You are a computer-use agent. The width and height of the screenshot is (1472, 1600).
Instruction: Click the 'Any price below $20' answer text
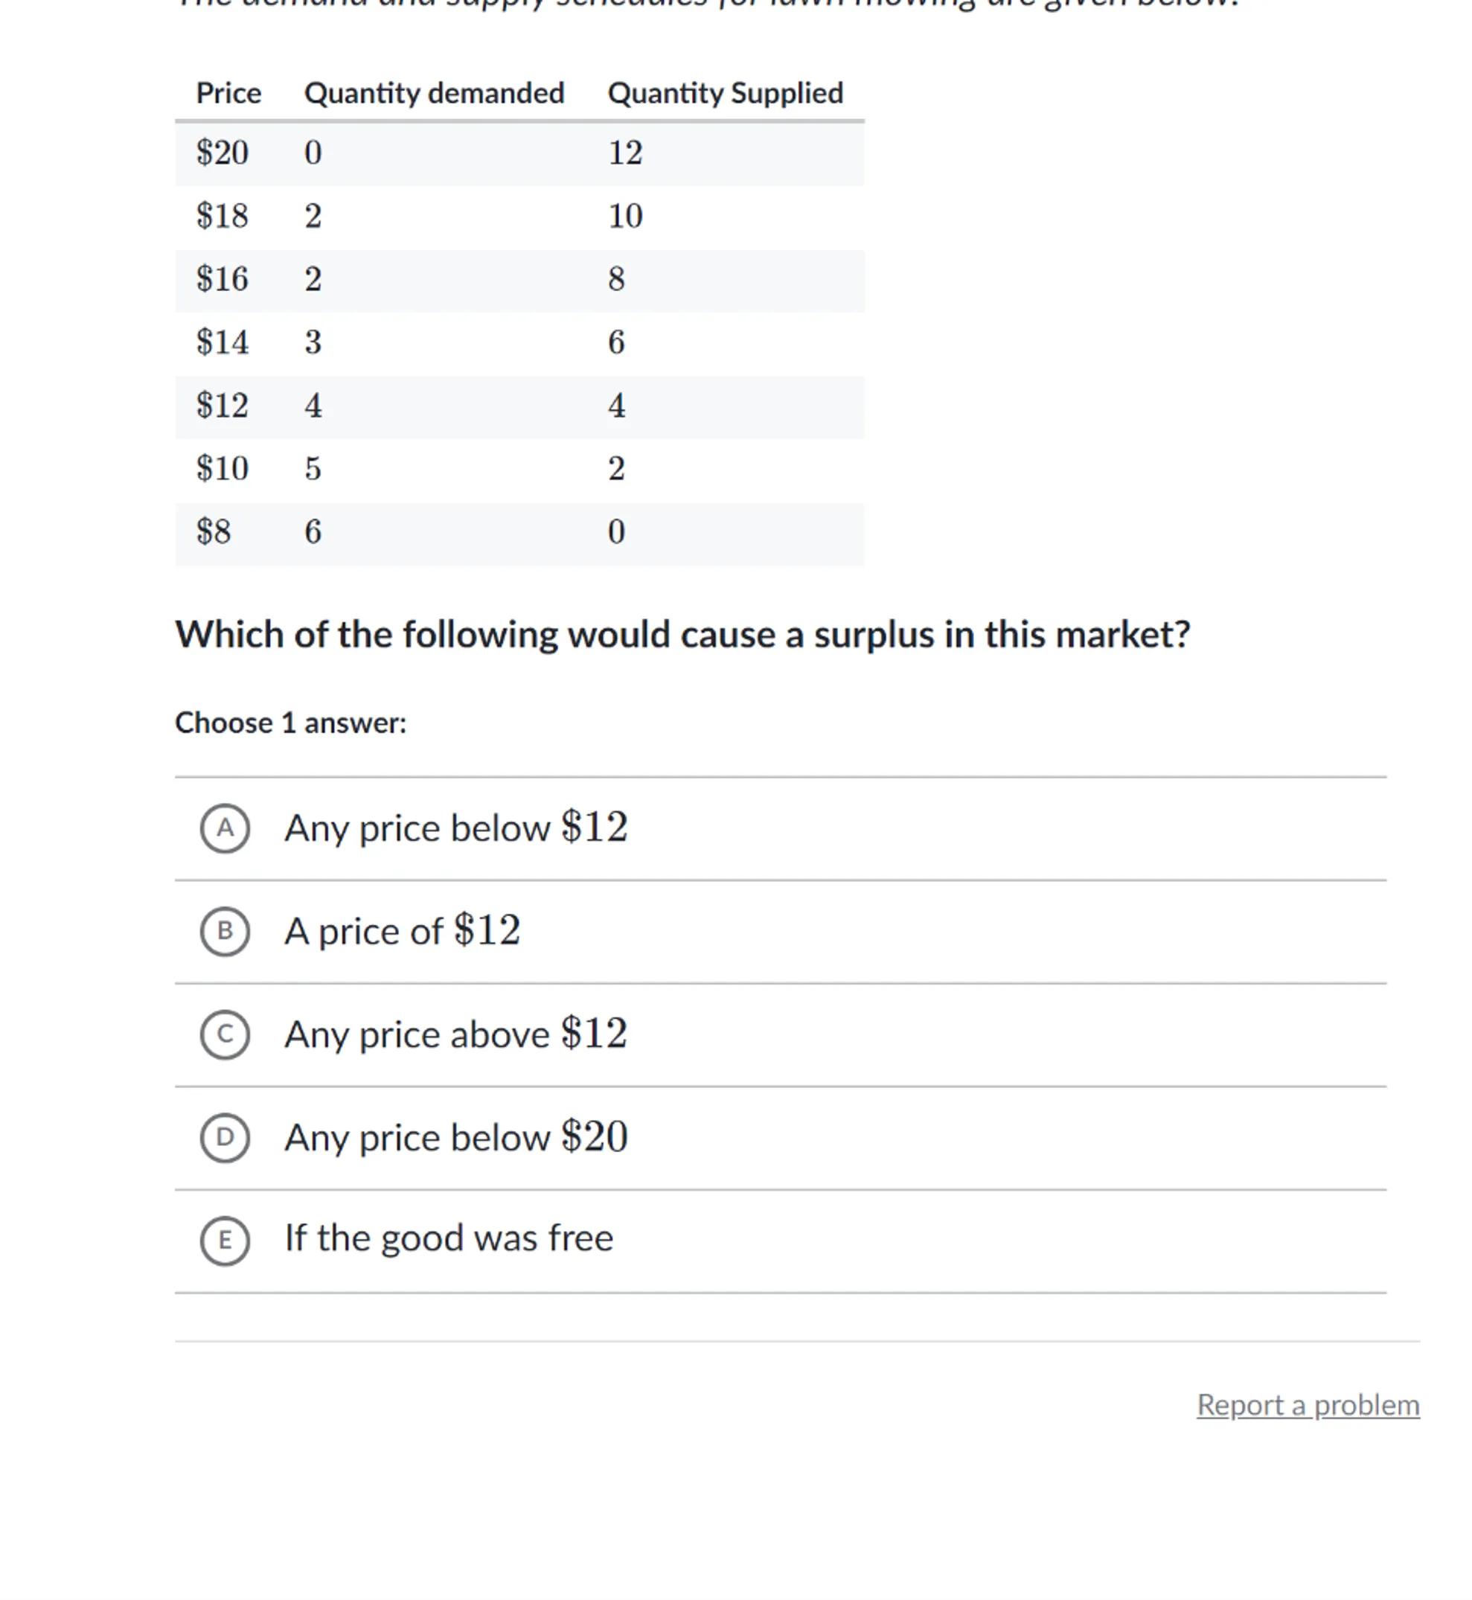click(455, 1137)
